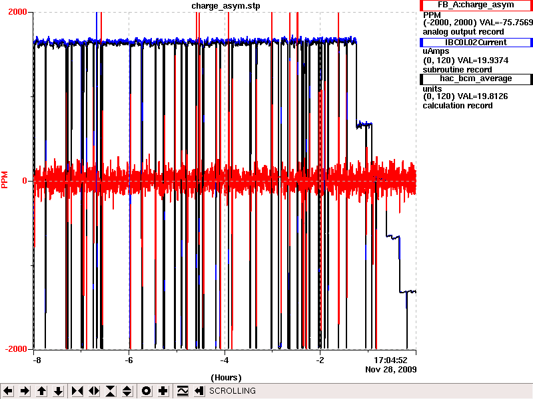Pan the graph right with the right arrow
Viewport: 533px width, 399px height.
coord(25,391)
